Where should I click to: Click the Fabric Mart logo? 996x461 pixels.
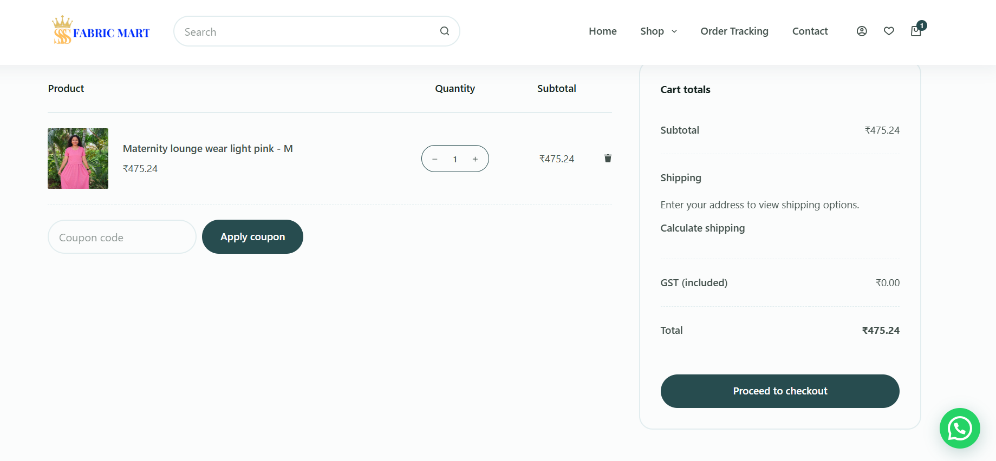(101, 31)
